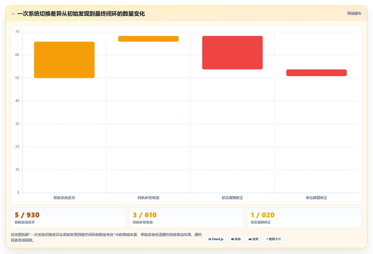Select the red 状态规则修正 bar
The width and height of the screenshot is (373, 254).
[232, 53]
